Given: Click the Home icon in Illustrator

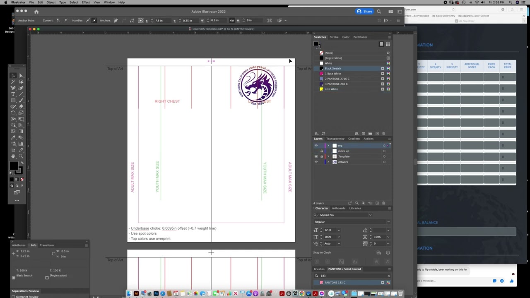Looking at the screenshot, I should pos(36,12).
